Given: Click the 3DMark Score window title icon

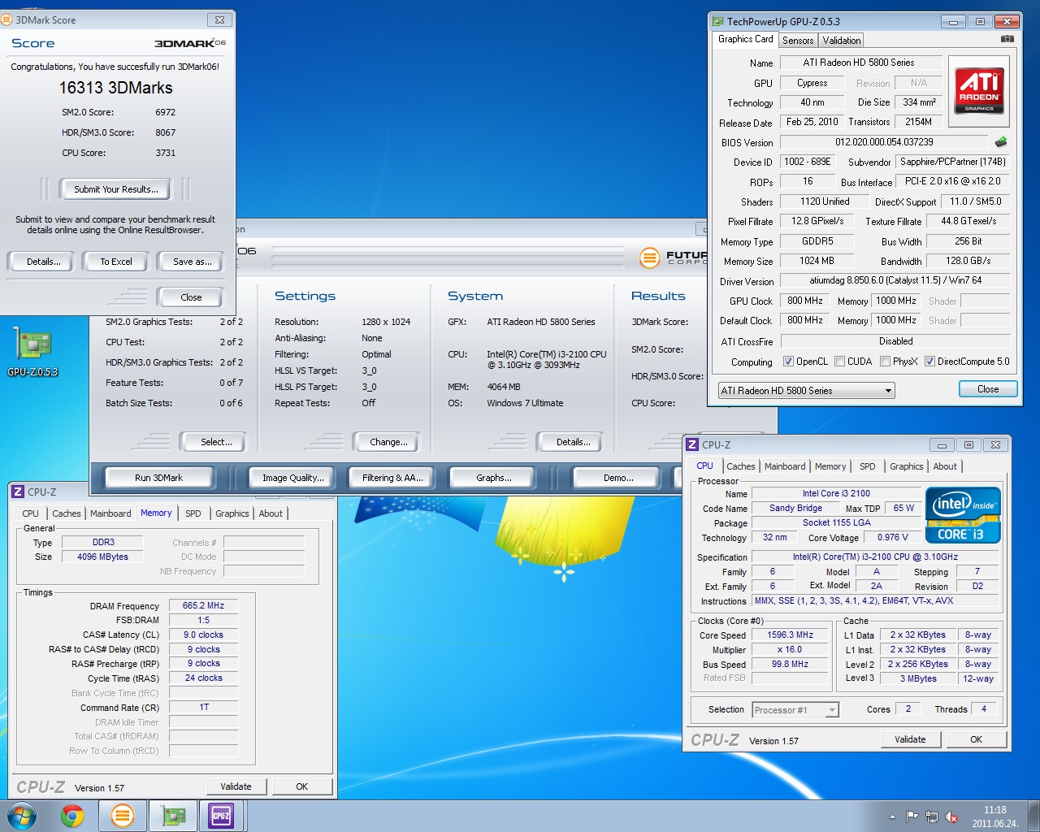Looking at the screenshot, I should pos(7,19).
